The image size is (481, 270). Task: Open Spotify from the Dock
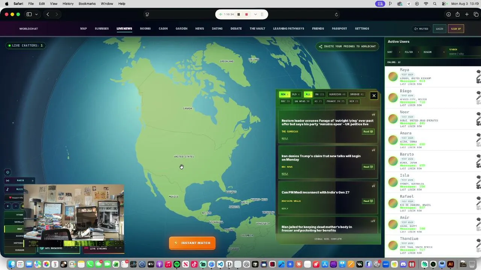click(177, 264)
